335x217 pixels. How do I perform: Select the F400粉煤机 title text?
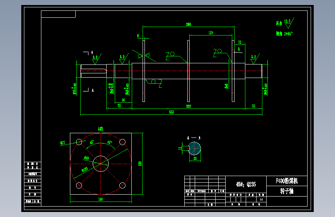[287, 181]
